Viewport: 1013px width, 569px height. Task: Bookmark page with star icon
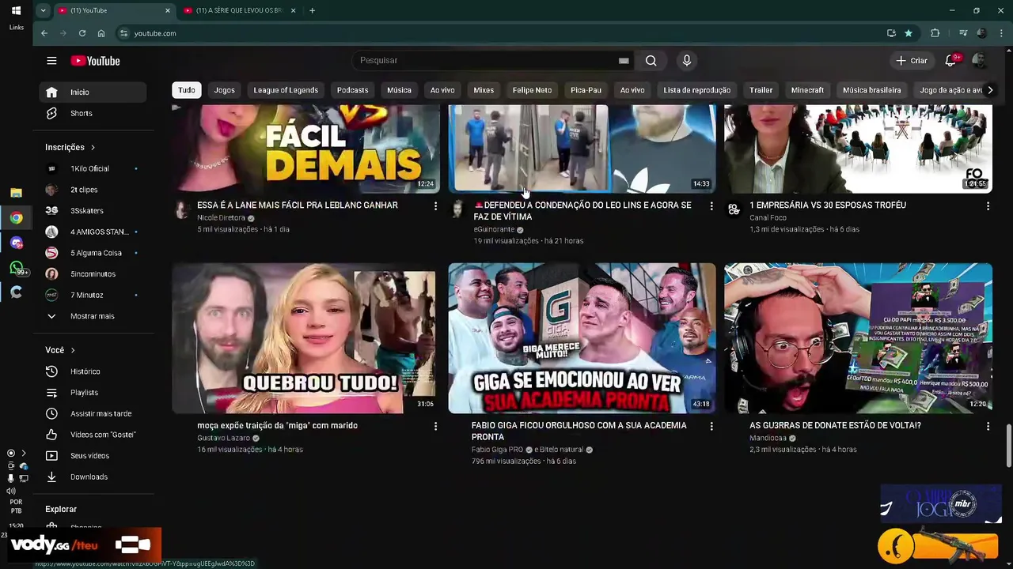[909, 33]
